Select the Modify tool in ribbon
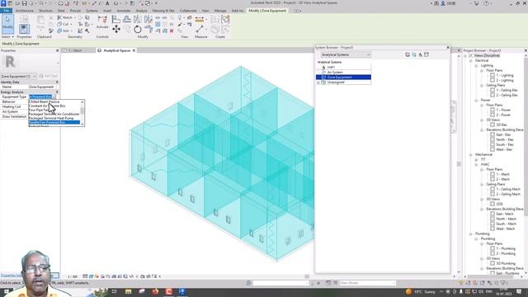528x297 pixels. tap(7, 24)
